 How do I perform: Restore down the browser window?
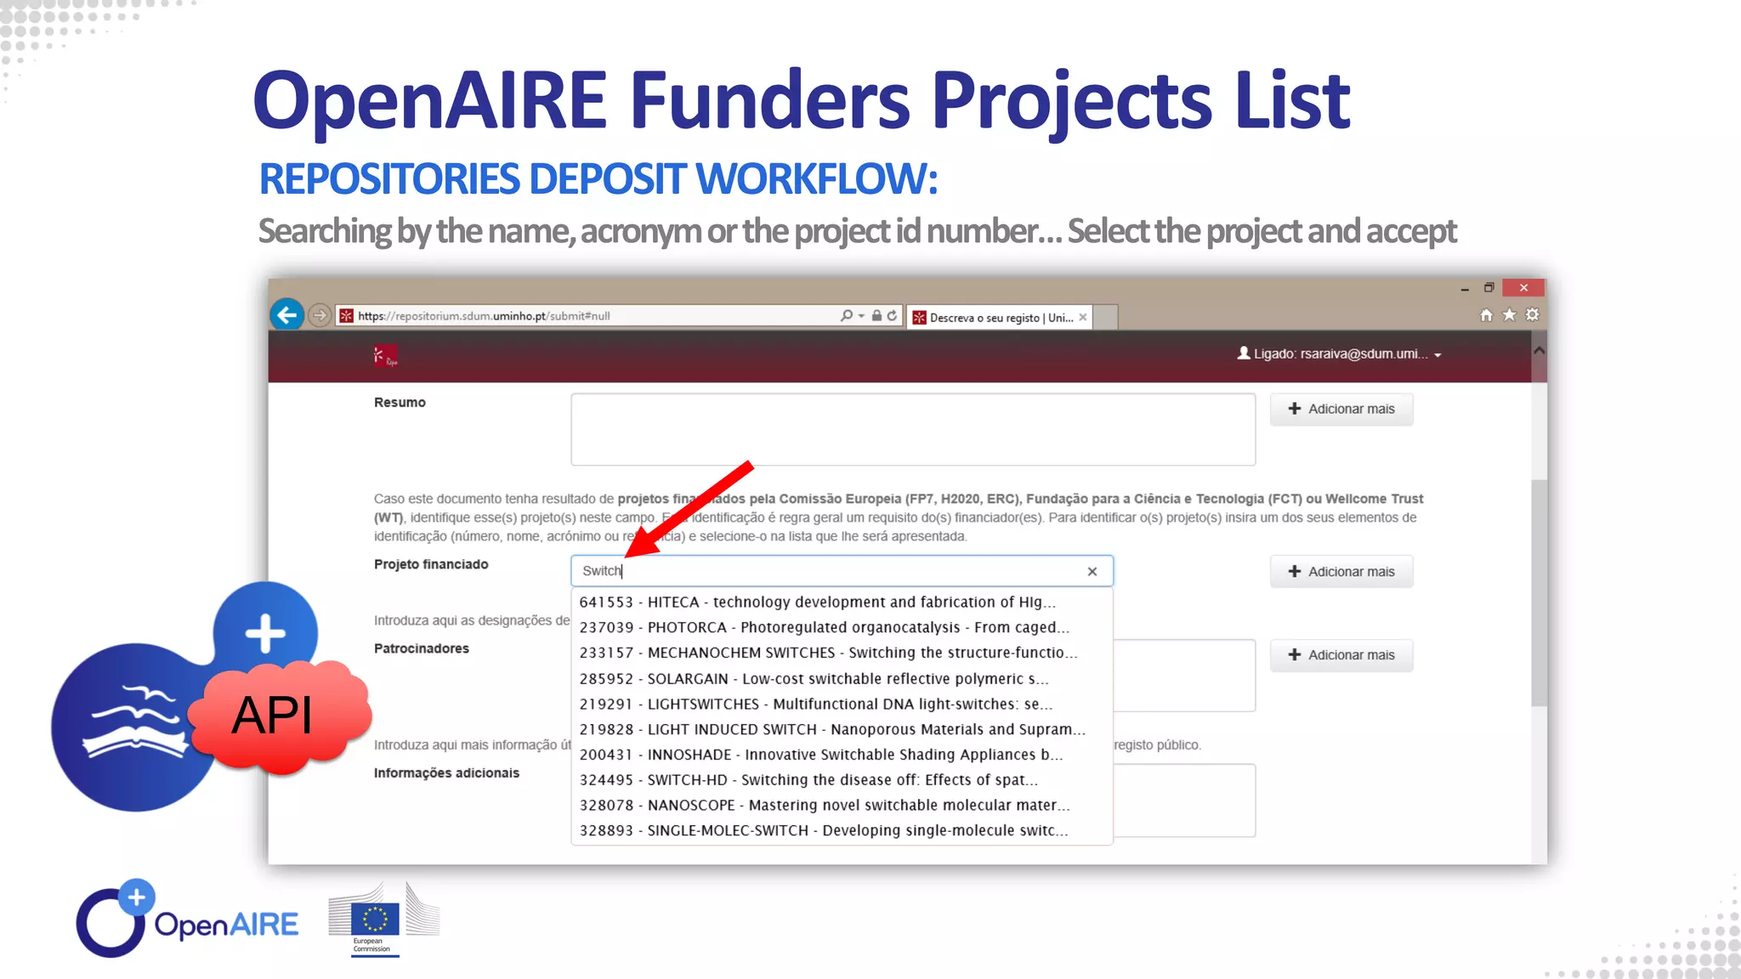click(1489, 288)
